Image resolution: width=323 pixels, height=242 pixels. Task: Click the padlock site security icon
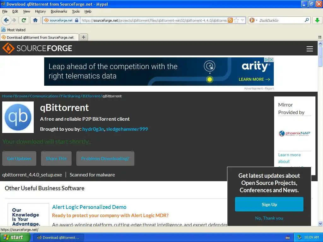(77, 20)
